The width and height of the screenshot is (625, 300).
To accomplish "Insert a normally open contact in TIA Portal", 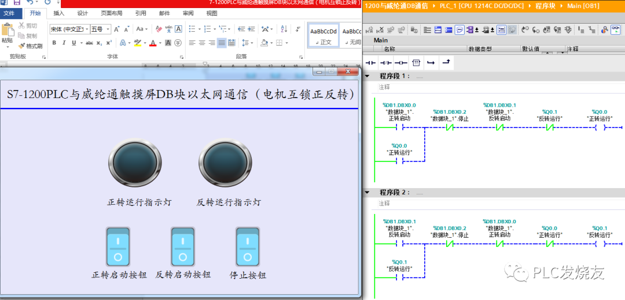I will [x=371, y=63].
